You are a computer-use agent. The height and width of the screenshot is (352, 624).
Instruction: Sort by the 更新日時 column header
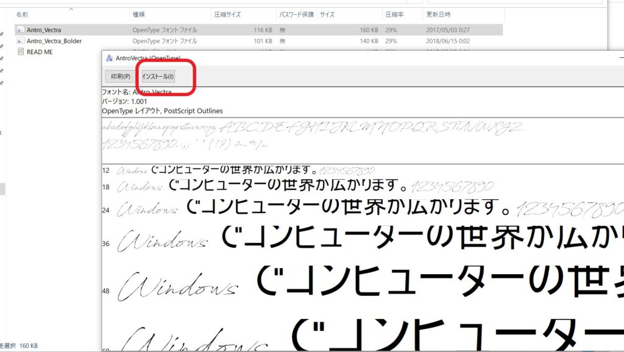coord(438,14)
